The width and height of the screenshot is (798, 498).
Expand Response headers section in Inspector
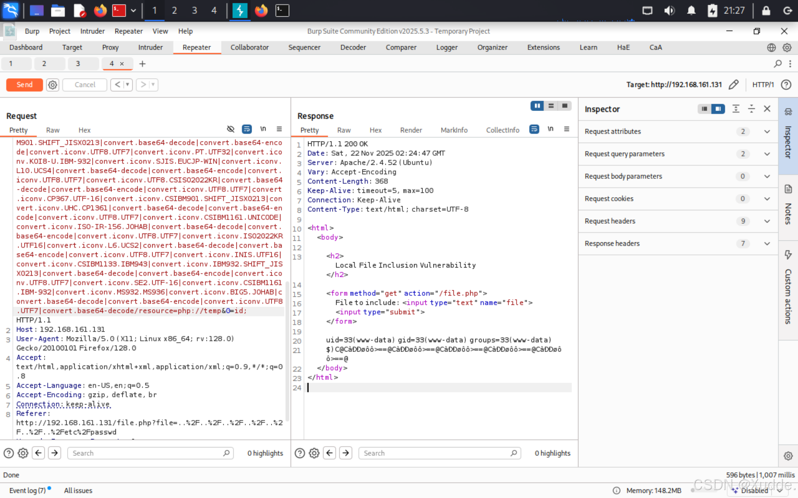point(767,243)
